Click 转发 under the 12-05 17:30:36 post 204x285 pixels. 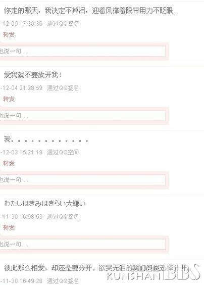pyautogui.click(x=9, y=35)
